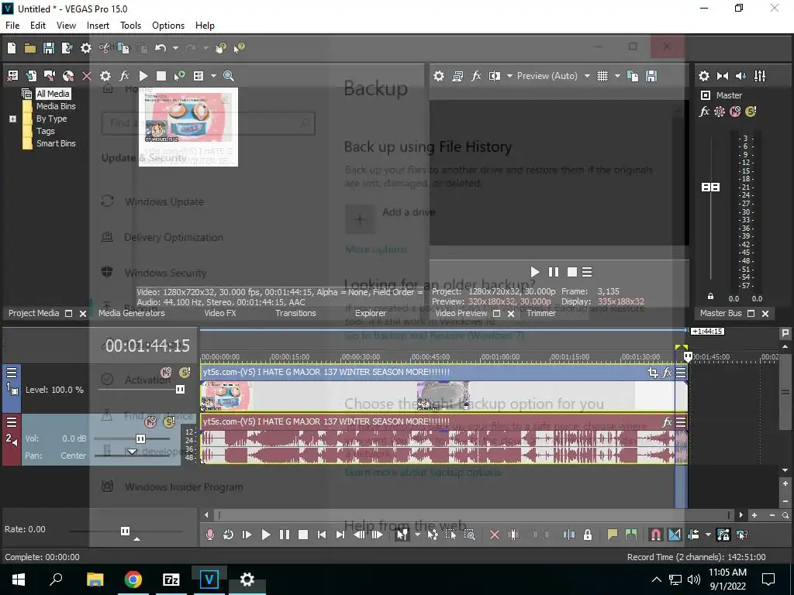Viewport: 794px width, 595px height.
Task: Toggle Lock event padlock icon in toolbar
Action: point(588,535)
